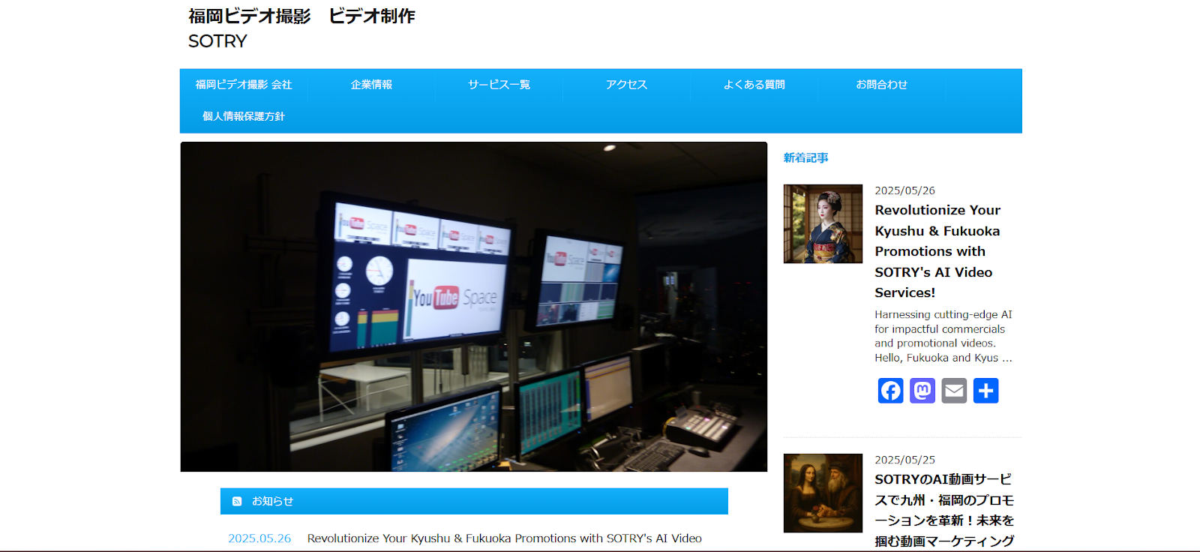The image size is (1200, 552).
Task: Share the article on Facebook
Action: (x=890, y=391)
